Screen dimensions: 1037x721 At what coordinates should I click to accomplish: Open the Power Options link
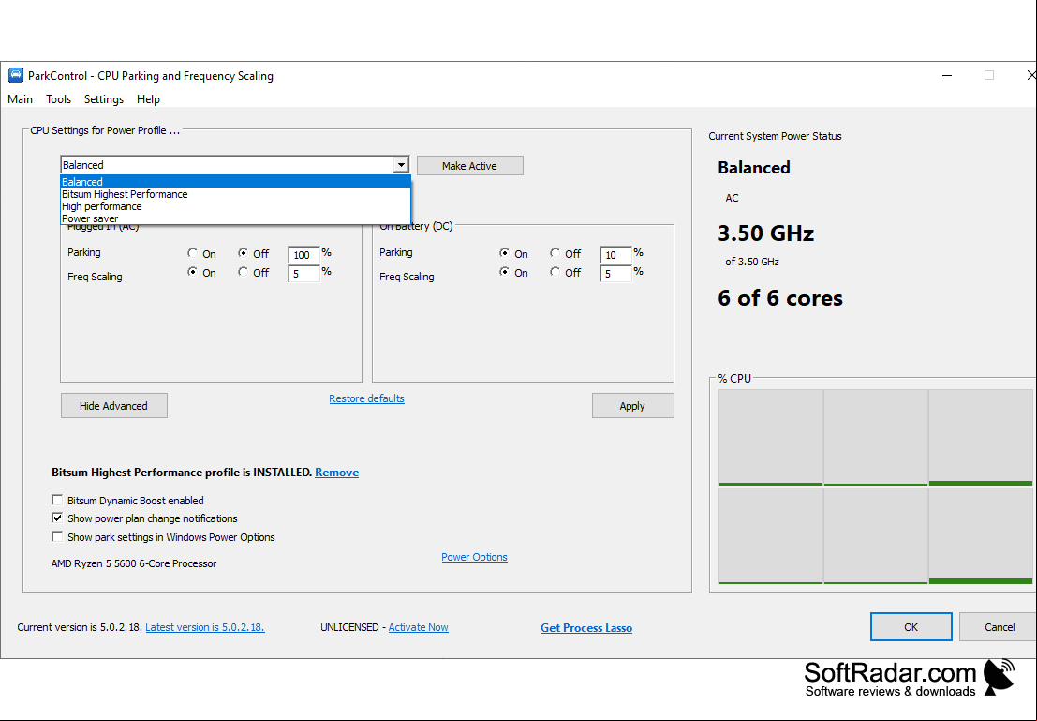pos(474,557)
